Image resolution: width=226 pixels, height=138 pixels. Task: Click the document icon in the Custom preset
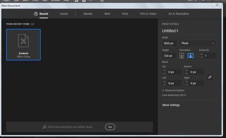click(x=23, y=41)
